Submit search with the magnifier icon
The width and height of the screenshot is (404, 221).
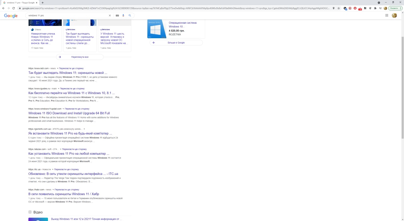coord(130,15)
